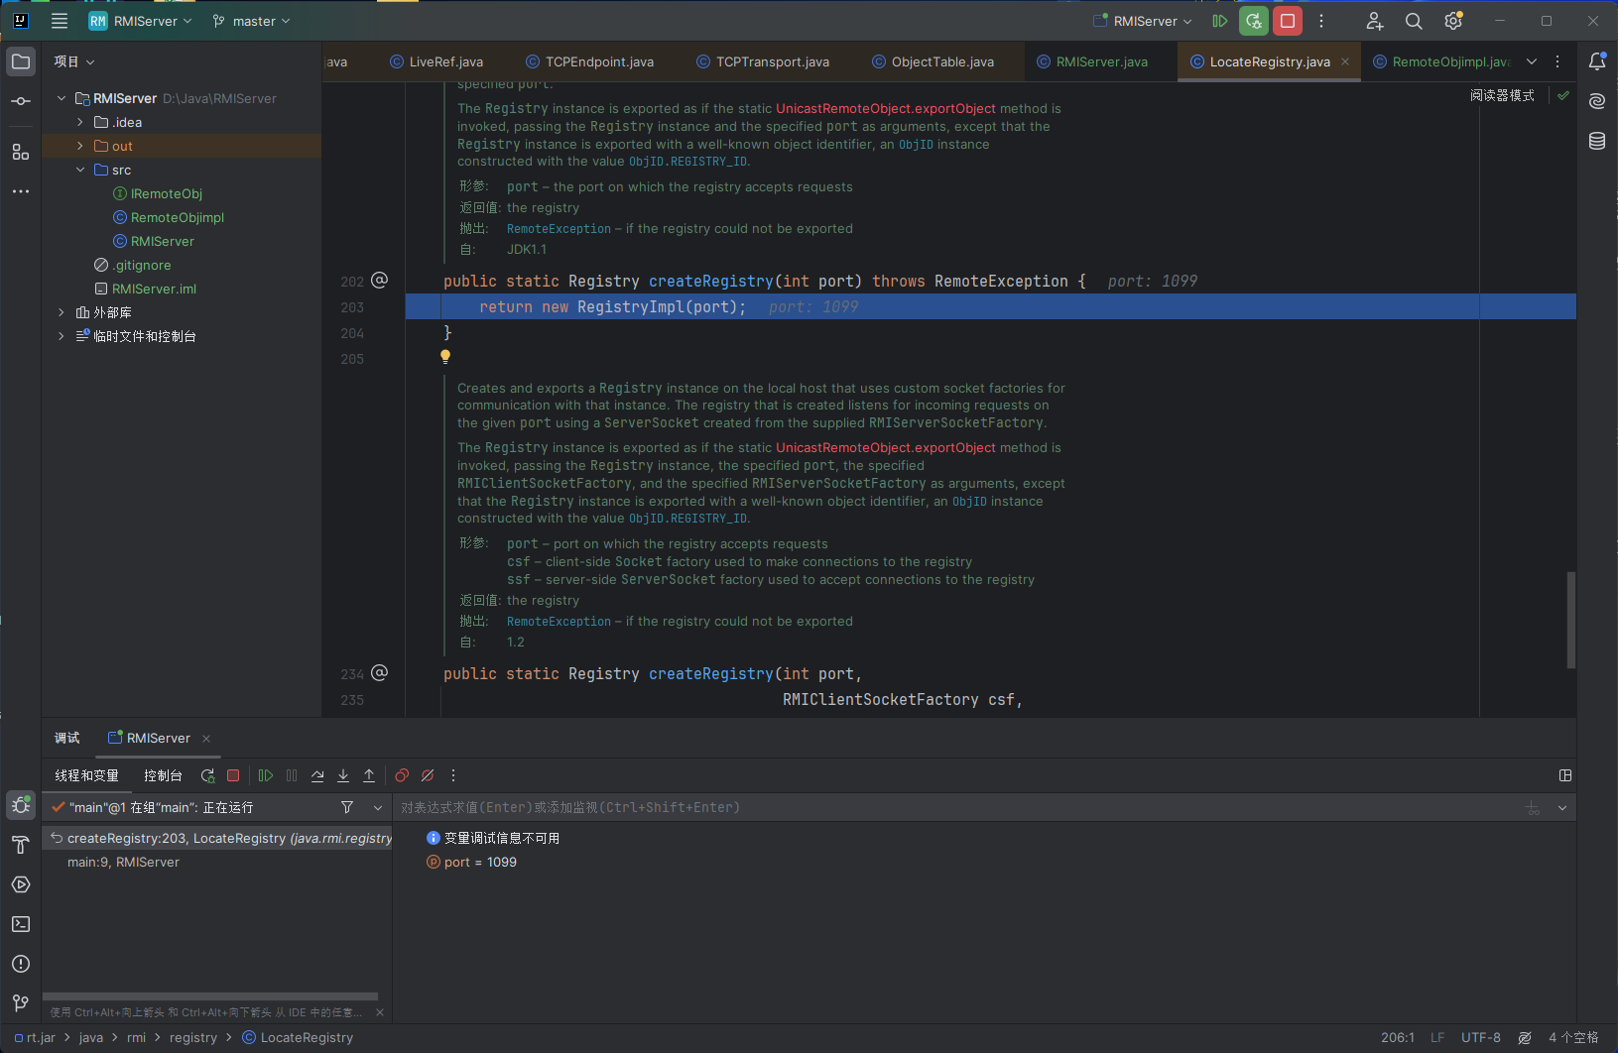Switch to RMIServer.java tab

(x=1092, y=61)
